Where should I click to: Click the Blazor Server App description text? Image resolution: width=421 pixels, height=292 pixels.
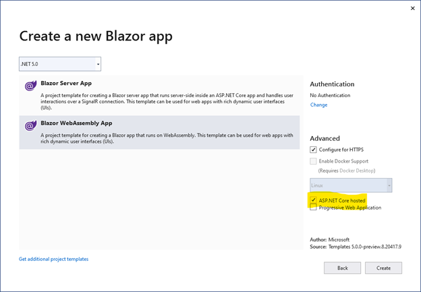point(167,101)
